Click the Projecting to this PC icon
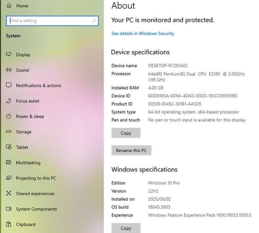This screenshot has width=259, height=233. tap(9, 178)
